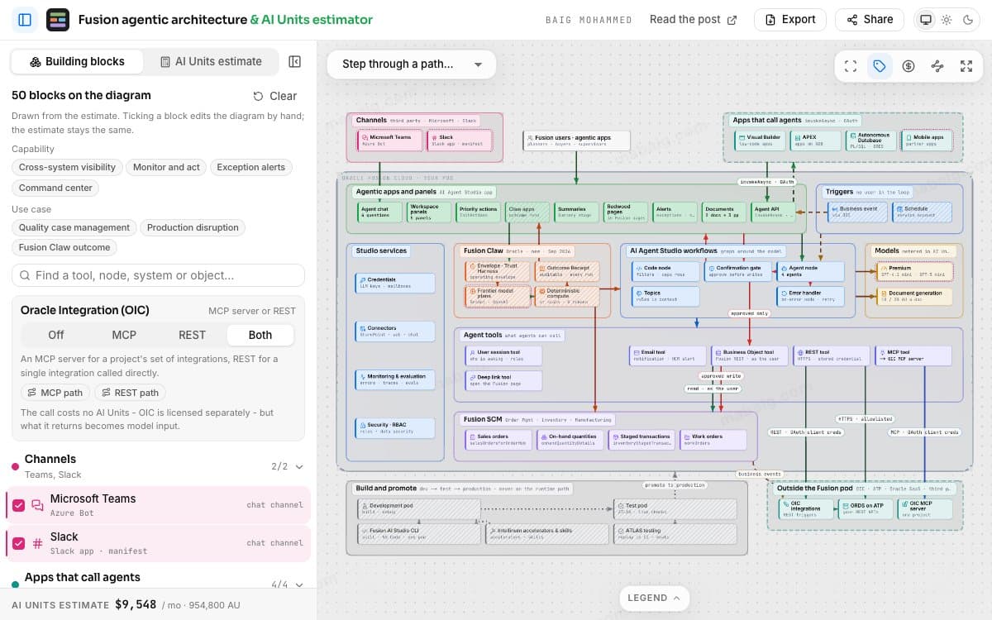Screen dimensions: 992x620
Task: Click the Building blocks tab icon
Action: (36, 61)
